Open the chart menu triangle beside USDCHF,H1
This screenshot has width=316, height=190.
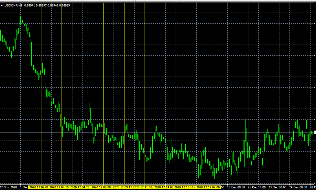[x=2, y=5]
